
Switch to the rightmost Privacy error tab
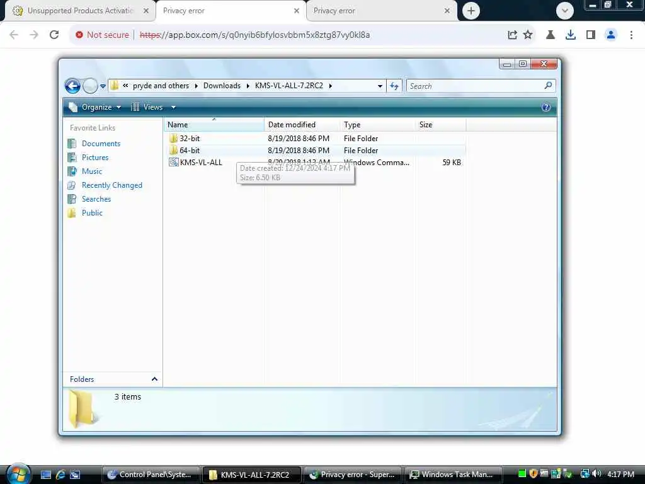(382, 11)
